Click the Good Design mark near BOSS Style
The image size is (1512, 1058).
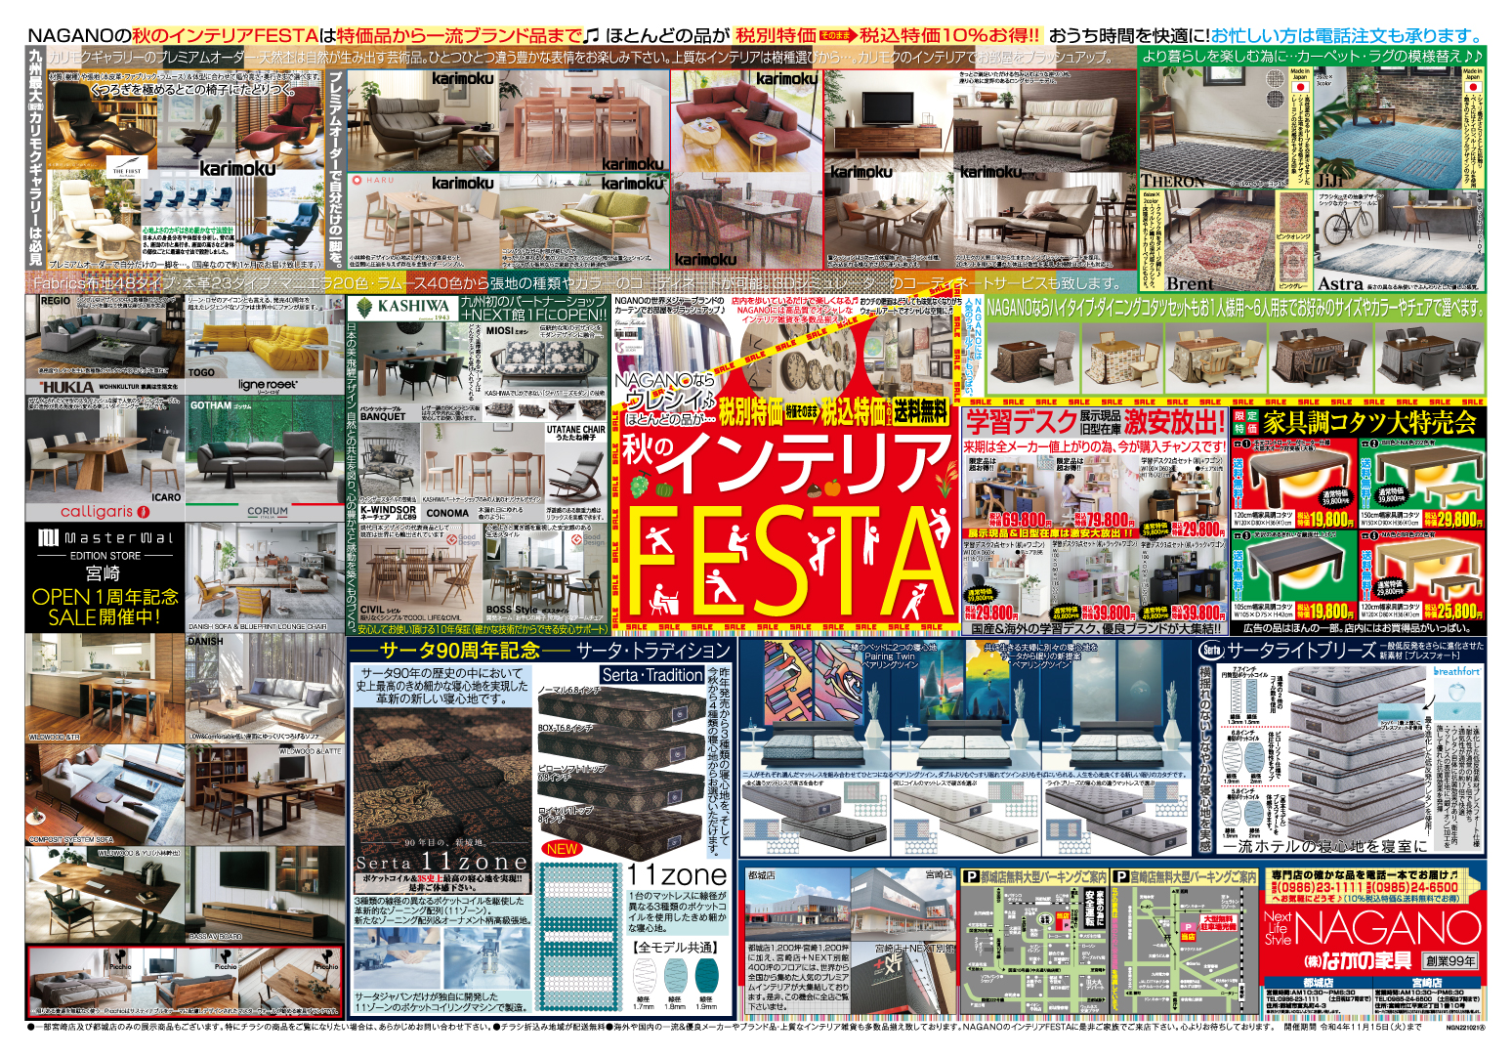click(592, 539)
